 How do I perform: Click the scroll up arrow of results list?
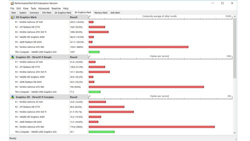(235, 17)
